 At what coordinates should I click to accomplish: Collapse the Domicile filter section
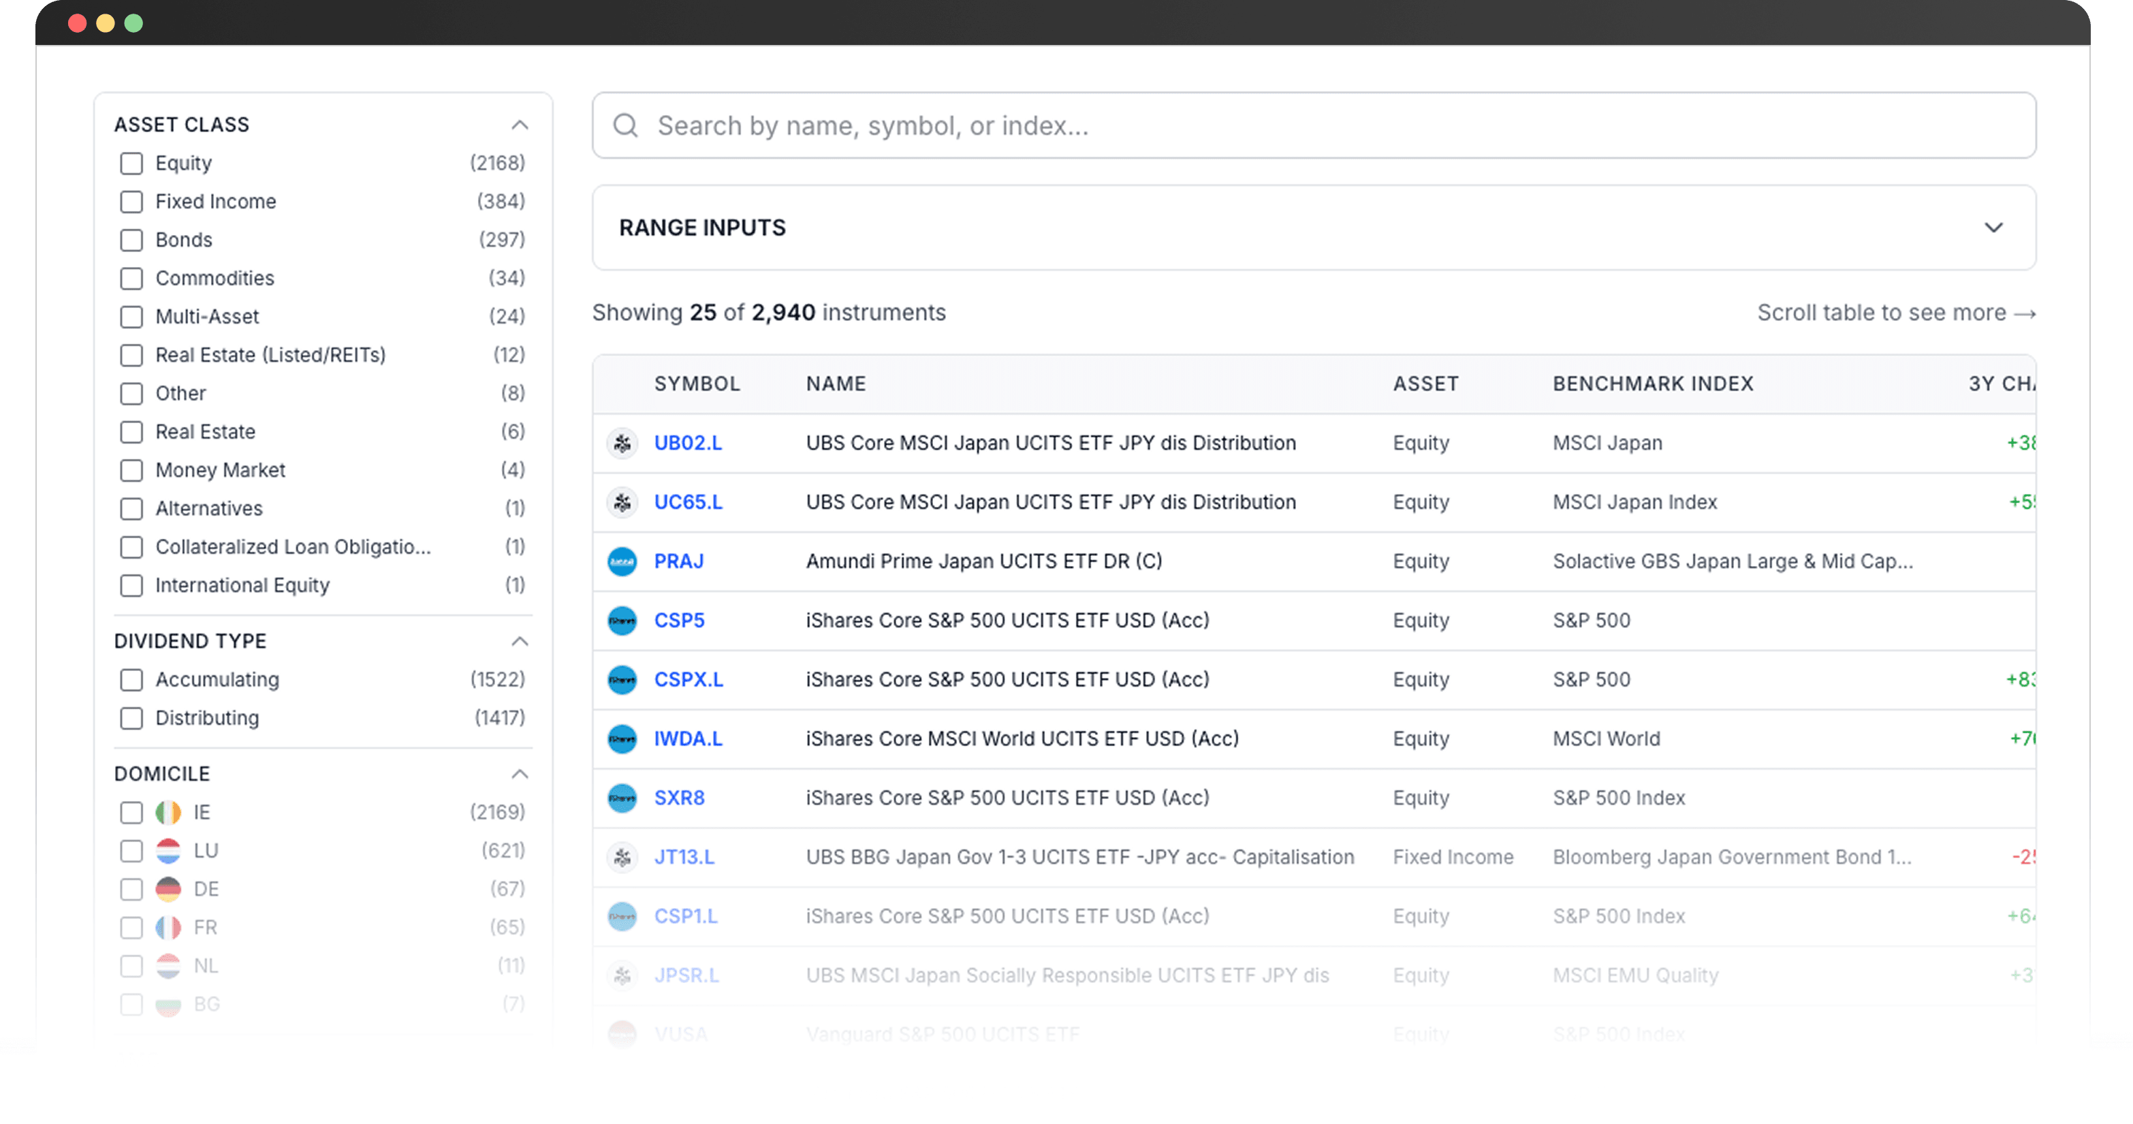pyautogui.click(x=519, y=775)
